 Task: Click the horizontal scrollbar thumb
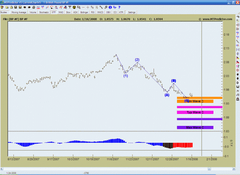click(209, 169)
